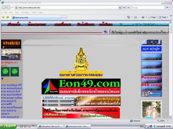The image size is (173, 129).
Task: Open the Favorites menu
Action: (25, 12)
